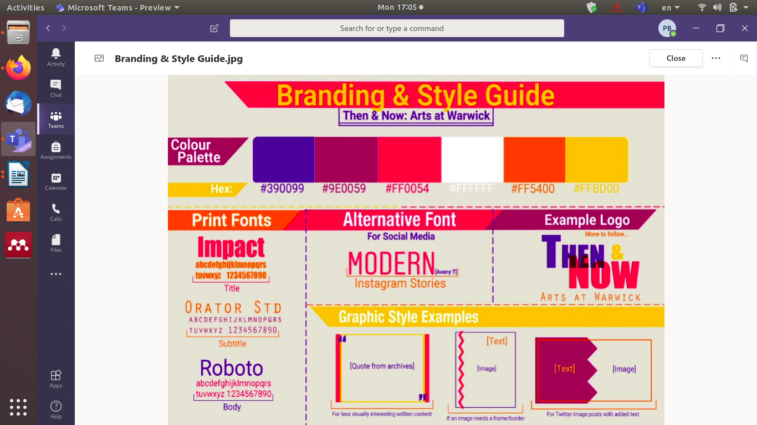Open the Chat section
The image size is (757, 425).
(55, 88)
